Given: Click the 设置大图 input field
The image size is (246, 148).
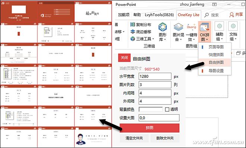Looking at the screenshot, I should tap(159, 118).
